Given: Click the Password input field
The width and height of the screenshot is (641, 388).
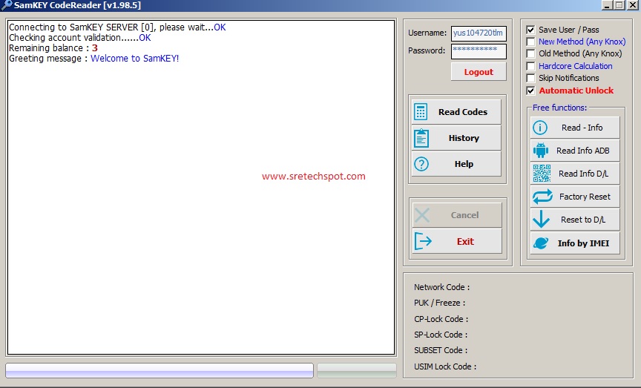Looking at the screenshot, I should tap(479, 51).
